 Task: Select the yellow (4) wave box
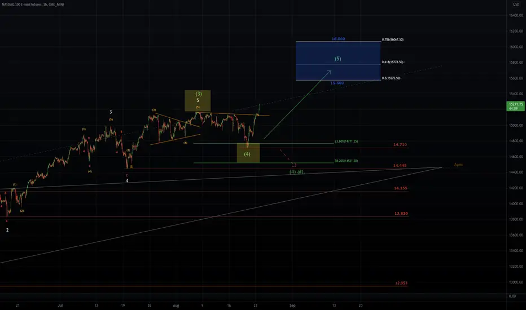click(248, 153)
